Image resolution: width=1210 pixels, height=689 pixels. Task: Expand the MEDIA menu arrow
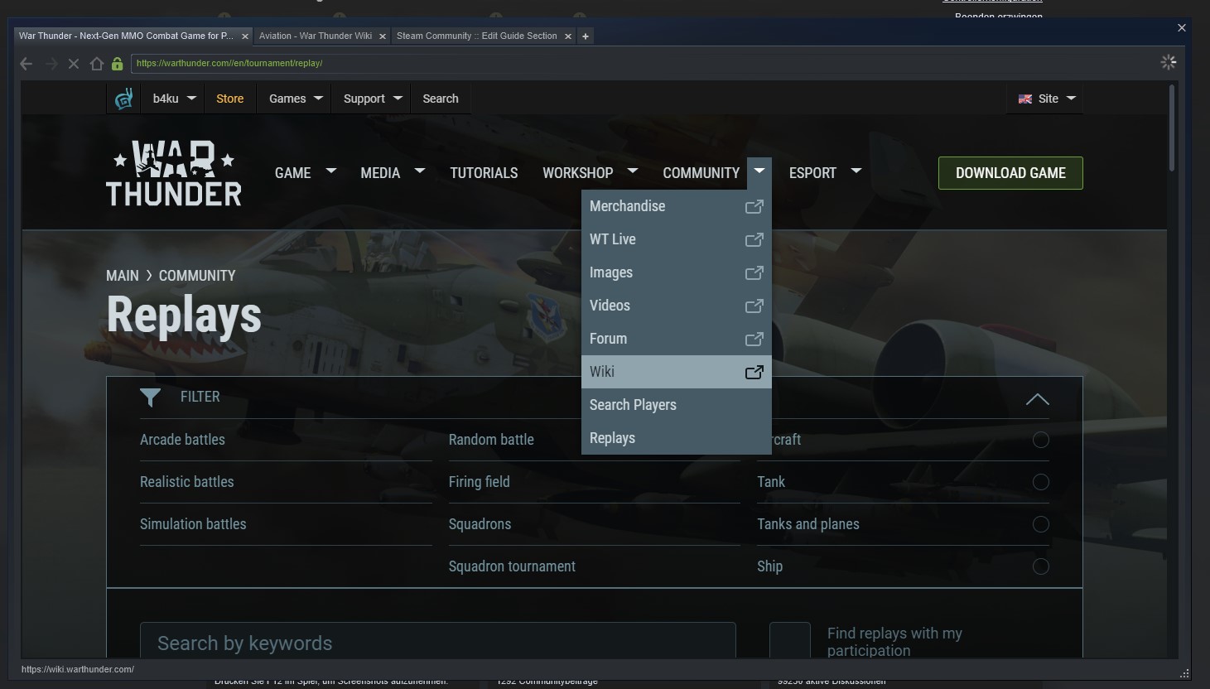[420, 171]
